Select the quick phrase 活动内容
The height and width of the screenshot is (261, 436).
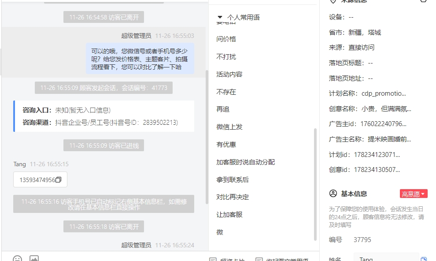pos(229,75)
